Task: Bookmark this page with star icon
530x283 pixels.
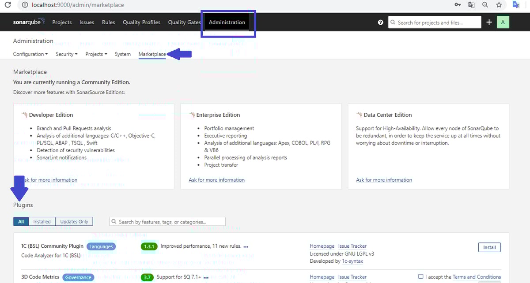Action: [499, 5]
